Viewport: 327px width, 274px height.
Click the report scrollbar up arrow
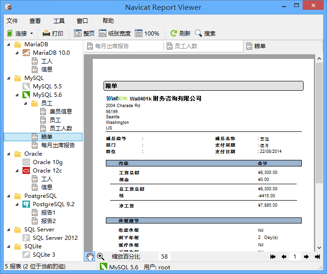pyautogui.click(x=320, y=59)
